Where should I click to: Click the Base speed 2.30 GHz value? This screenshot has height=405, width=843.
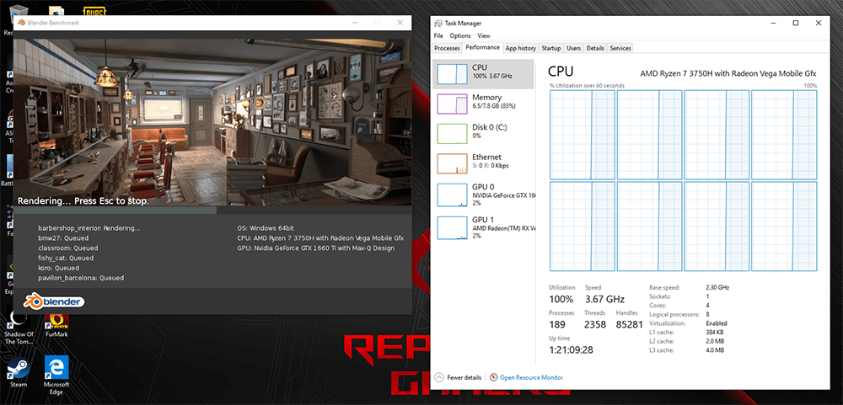coord(717,287)
